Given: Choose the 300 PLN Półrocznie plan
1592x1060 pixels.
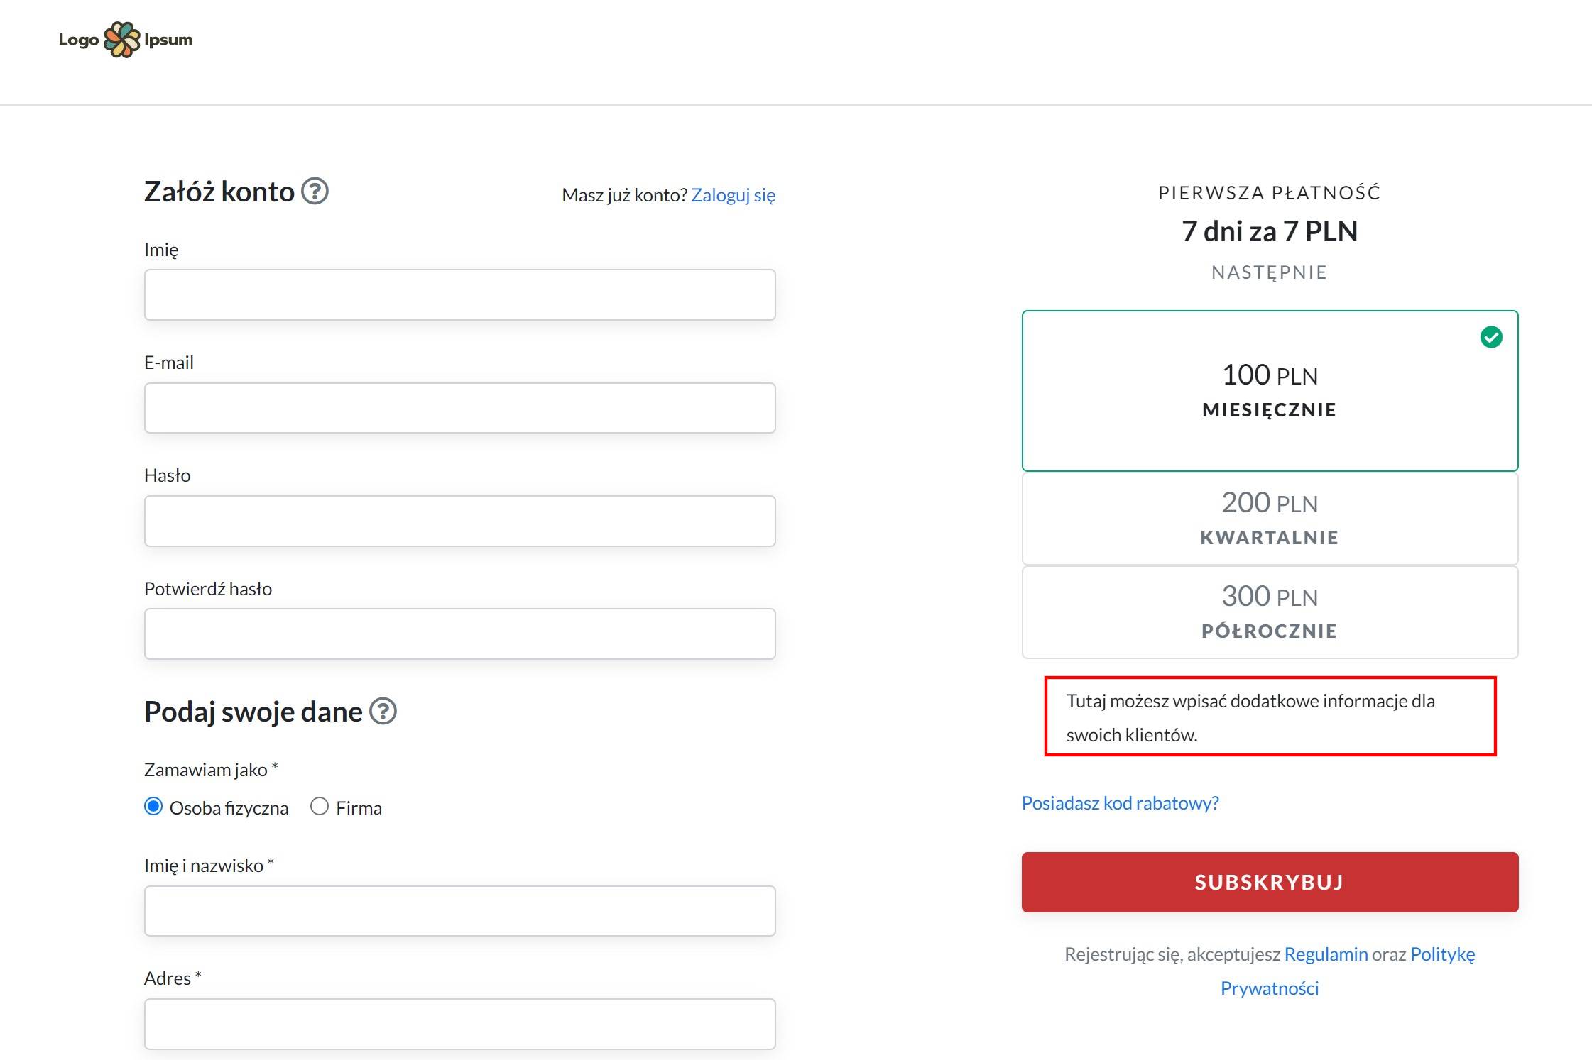Looking at the screenshot, I should click(x=1270, y=612).
